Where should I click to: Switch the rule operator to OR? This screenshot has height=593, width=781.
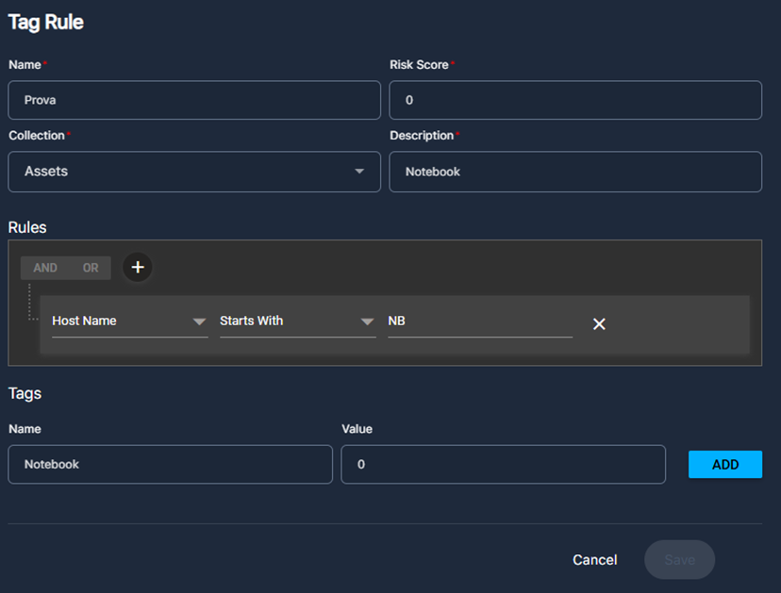(91, 268)
